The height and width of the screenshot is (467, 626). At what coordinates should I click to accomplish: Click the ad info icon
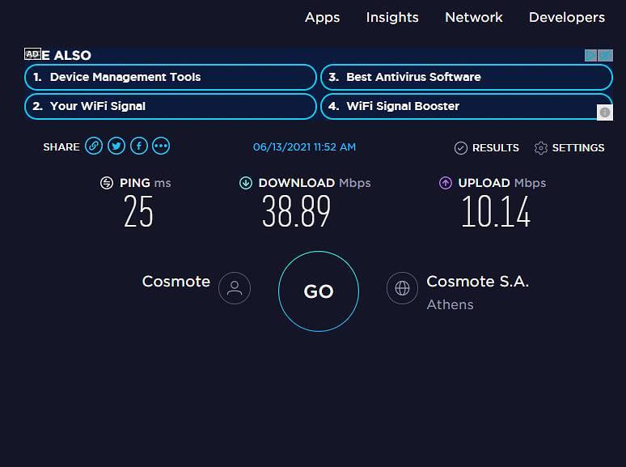pyautogui.click(x=605, y=113)
